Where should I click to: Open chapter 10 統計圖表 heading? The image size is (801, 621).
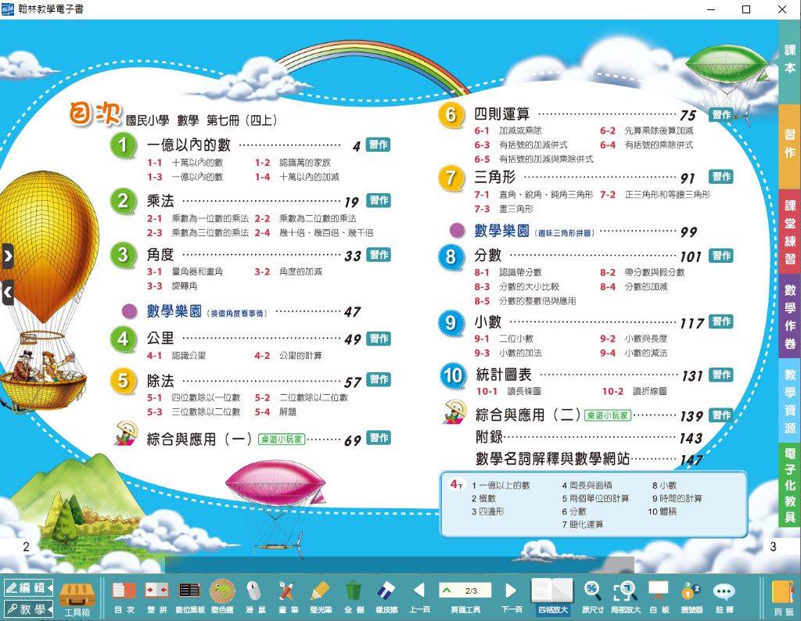click(504, 375)
